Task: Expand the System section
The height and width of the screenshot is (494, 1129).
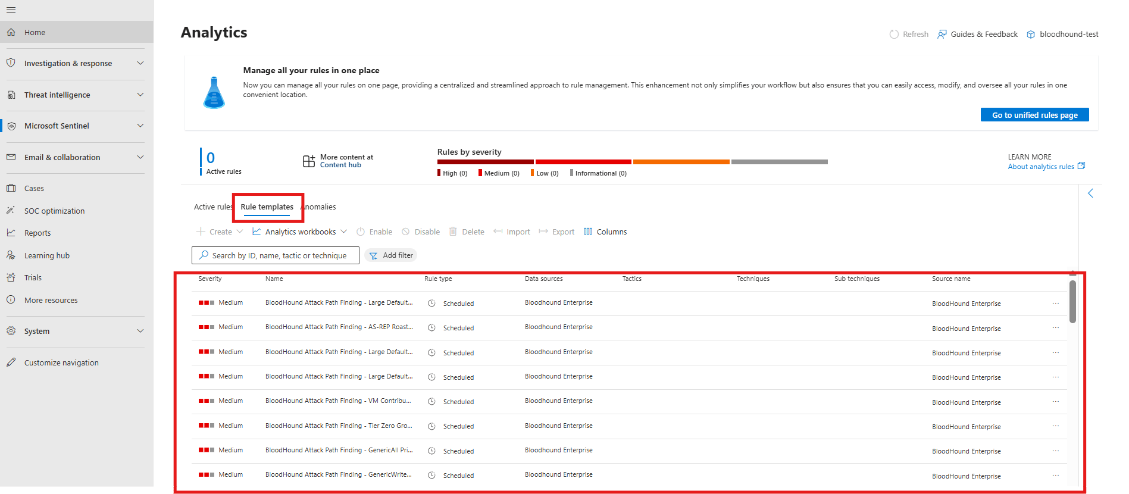Action: pos(140,331)
